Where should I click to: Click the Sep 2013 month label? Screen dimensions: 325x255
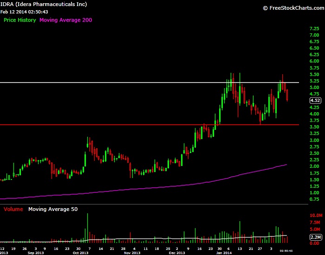pos(36,253)
